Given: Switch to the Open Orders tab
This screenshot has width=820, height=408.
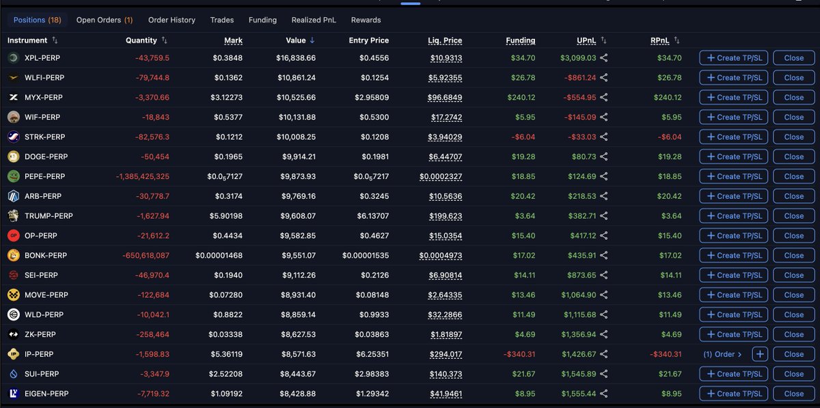Looking at the screenshot, I should pyautogui.click(x=104, y=20).
